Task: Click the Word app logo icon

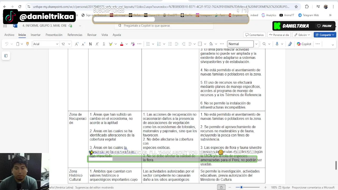Action: (x=15, y=26)
